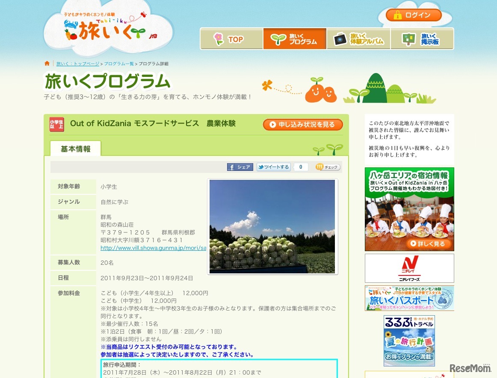497x378 pixels.
Task: Open the 旅いくパスポート banner
Action: click(x=409, y=298)
